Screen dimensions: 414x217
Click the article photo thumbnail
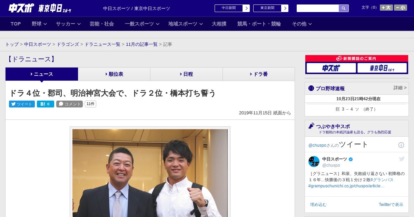coord(150,173)
